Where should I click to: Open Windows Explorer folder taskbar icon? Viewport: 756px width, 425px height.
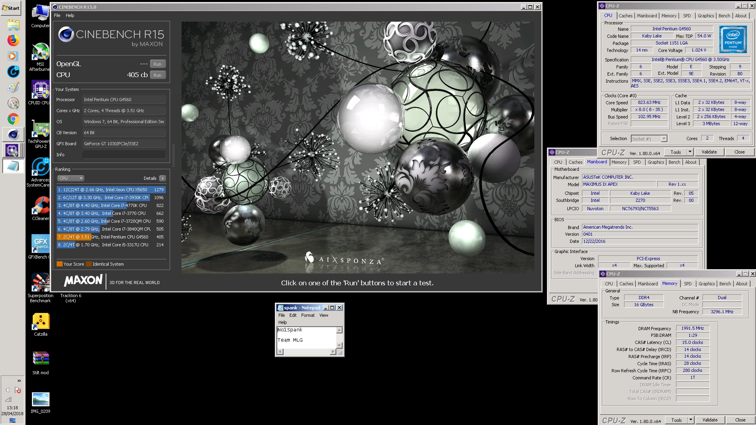13,25
